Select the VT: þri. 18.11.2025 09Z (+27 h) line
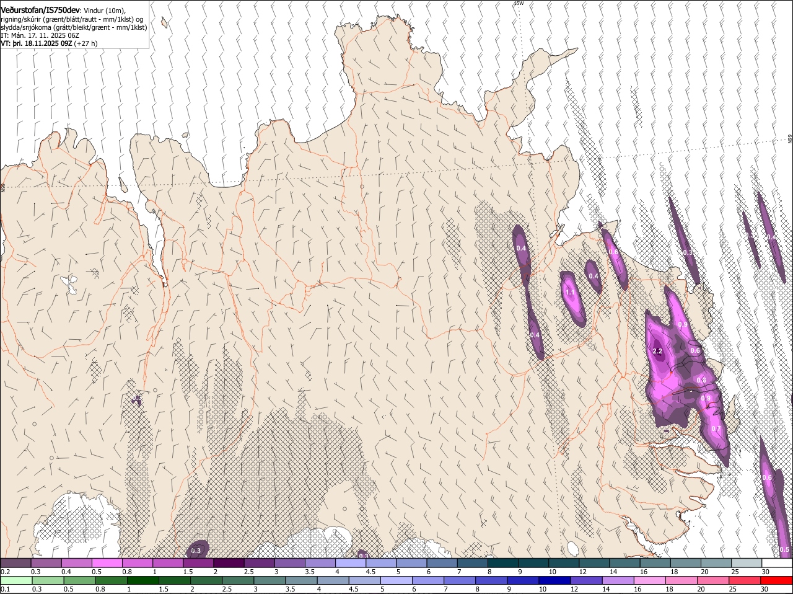Screen dimensions: 793x594 pyautogui.click(x=49, y=43)
